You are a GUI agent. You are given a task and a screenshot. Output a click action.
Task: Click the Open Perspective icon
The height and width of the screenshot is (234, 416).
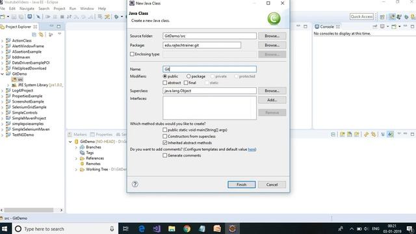pyautogui.click(x=382, y=17)
